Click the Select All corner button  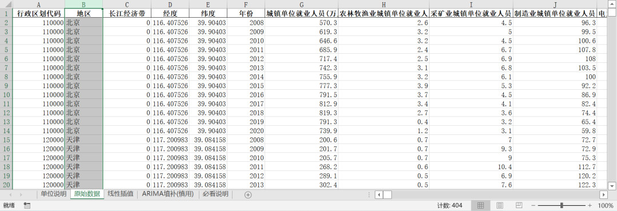click(6, 5)
